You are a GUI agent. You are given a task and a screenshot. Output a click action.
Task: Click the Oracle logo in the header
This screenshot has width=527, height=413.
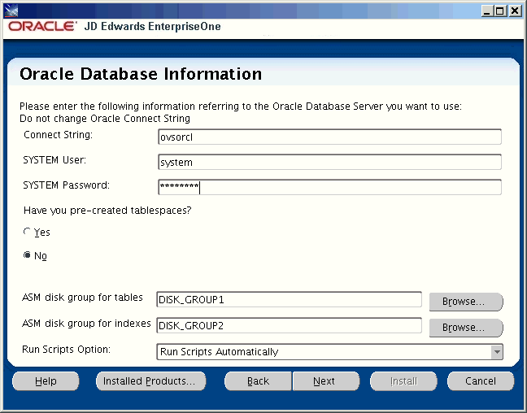tap(42, 27)
